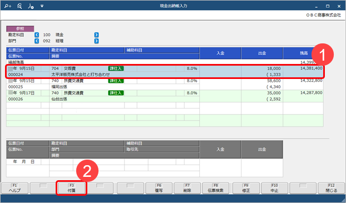Click the department code 092
The height and width of the screenshot is (203, 346).
click(47, 41)
